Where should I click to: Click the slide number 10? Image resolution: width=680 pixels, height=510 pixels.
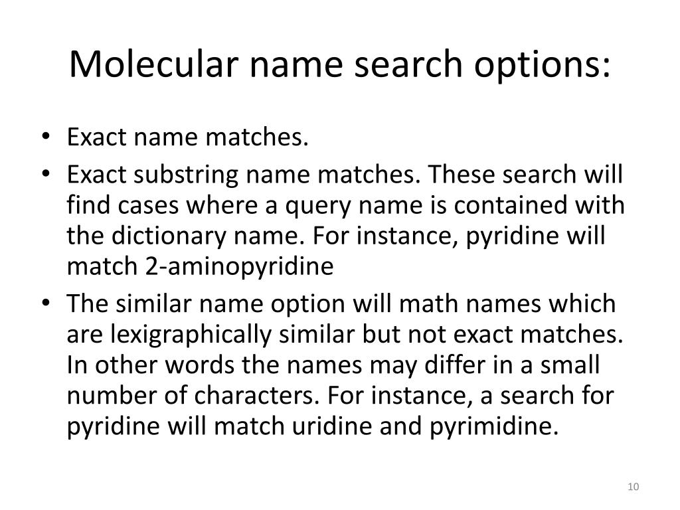click(633, 487)
